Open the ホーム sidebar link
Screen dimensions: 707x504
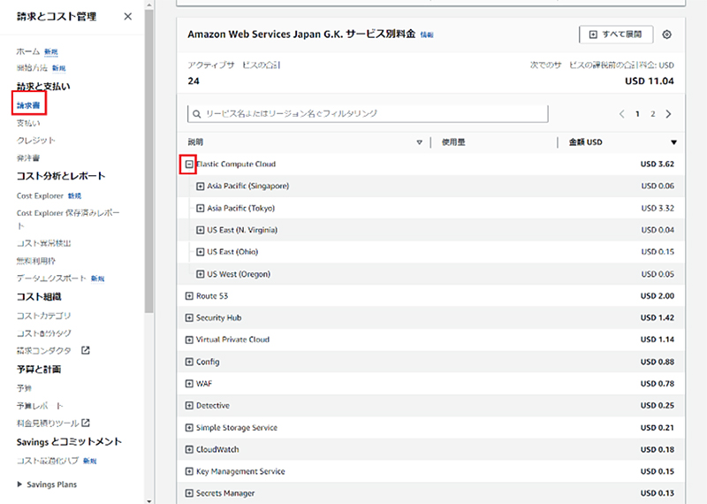[x=28, y=51]
